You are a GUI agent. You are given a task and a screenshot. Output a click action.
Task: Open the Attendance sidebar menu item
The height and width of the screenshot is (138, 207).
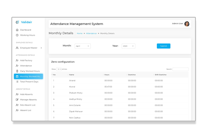[x=26, y=66]
